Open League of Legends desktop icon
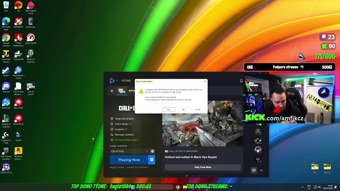The width and height of the screenshot is (340, 191). click(x=6, y=121)
